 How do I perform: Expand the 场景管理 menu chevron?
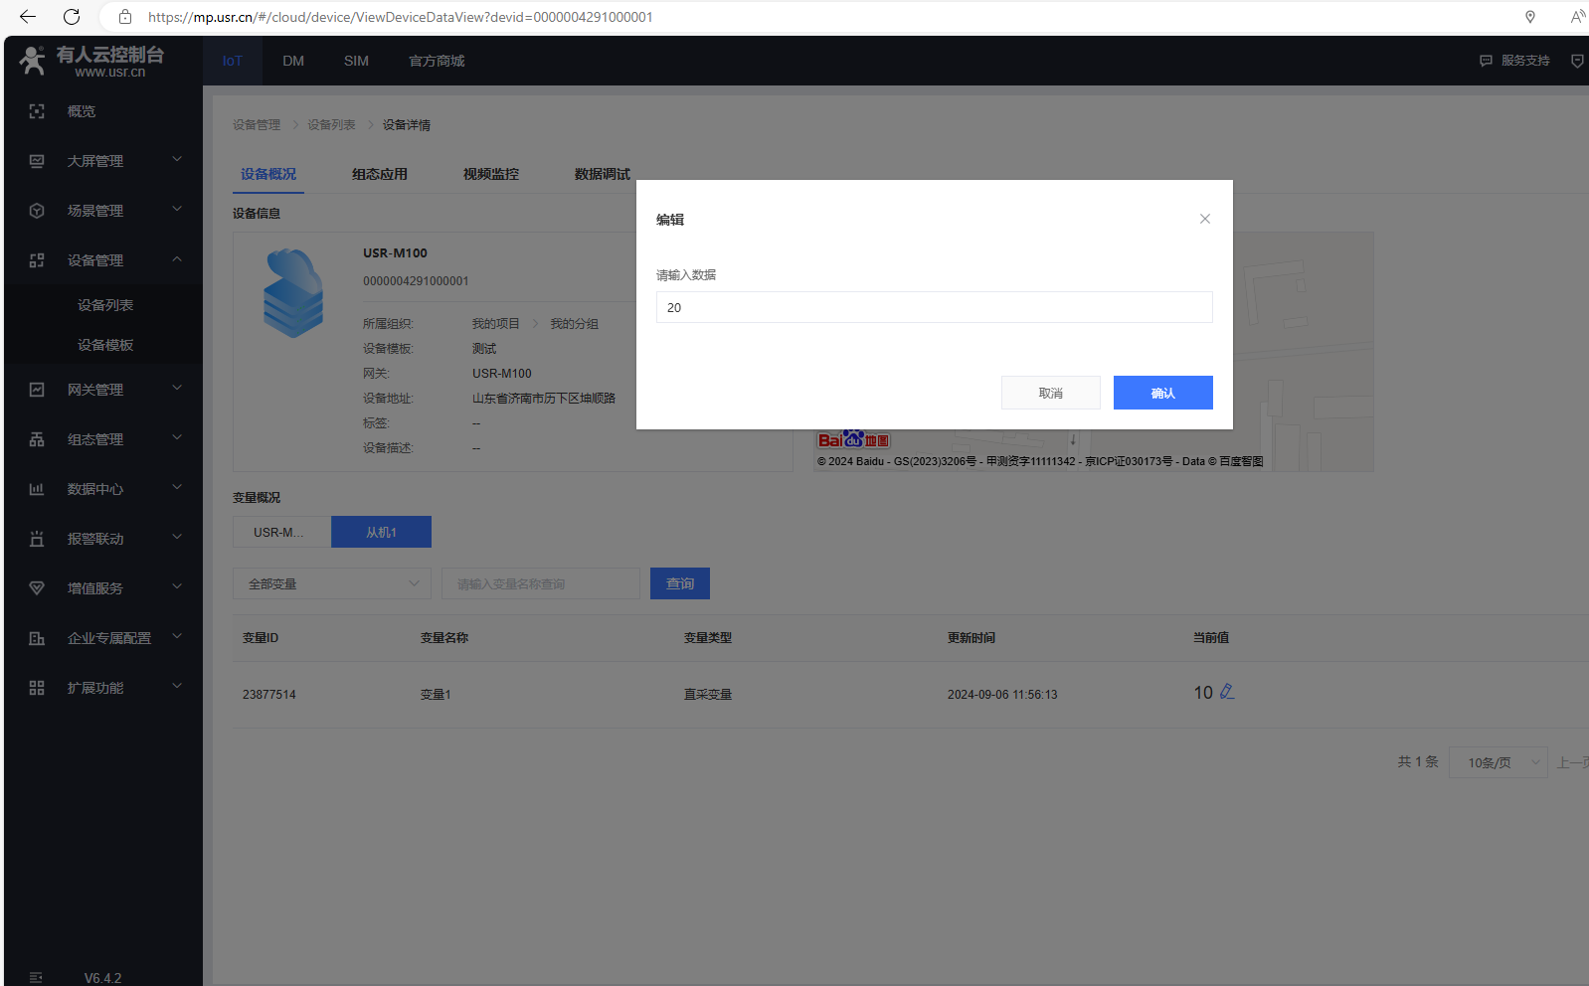point(177,209)
